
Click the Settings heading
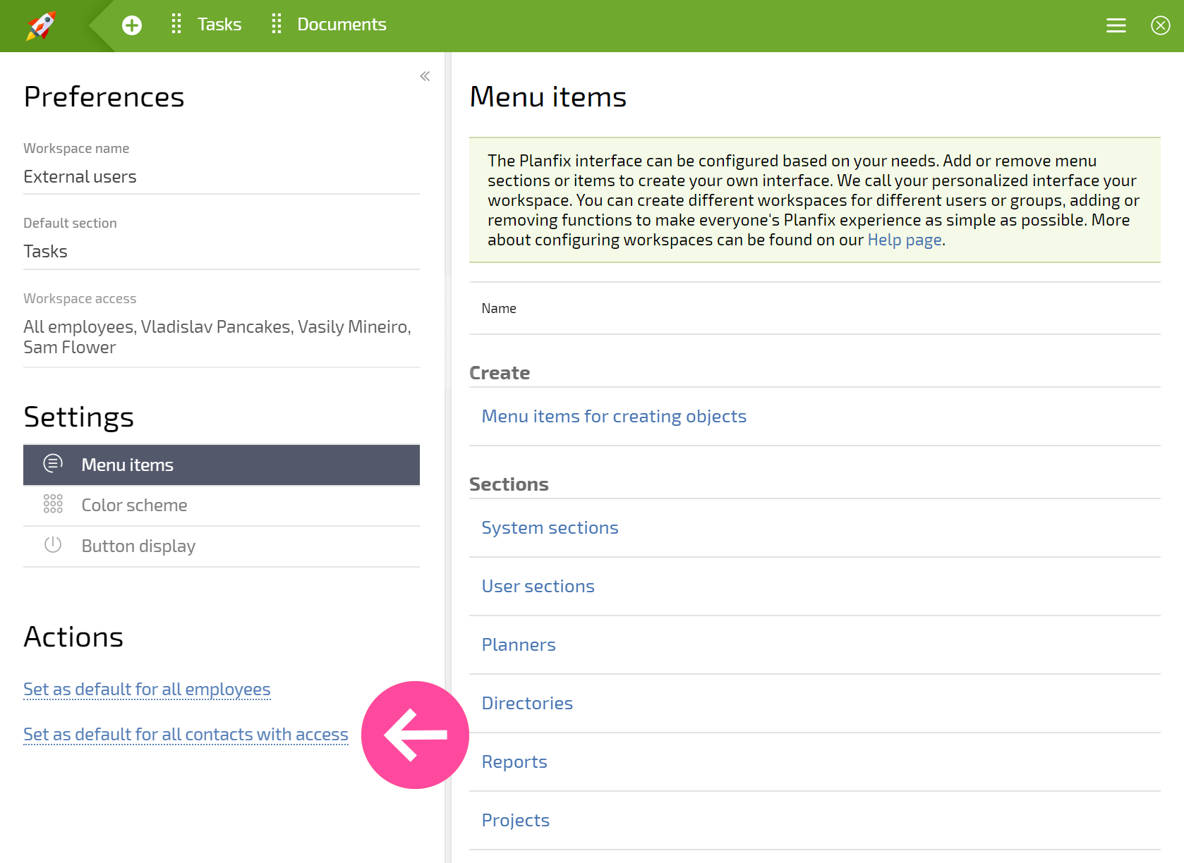(78, 417)
